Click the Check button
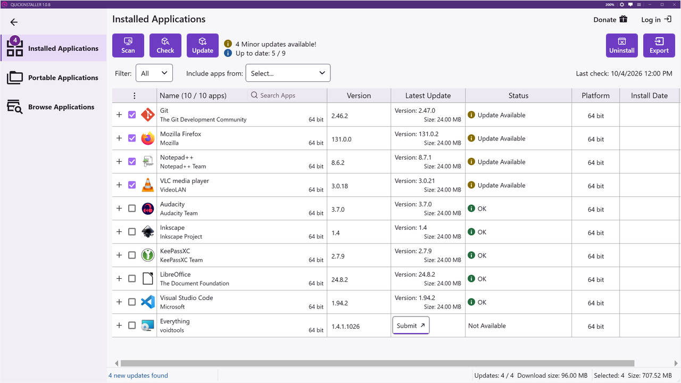Viewport: 681px width, 383px height. tap(165, 45)
